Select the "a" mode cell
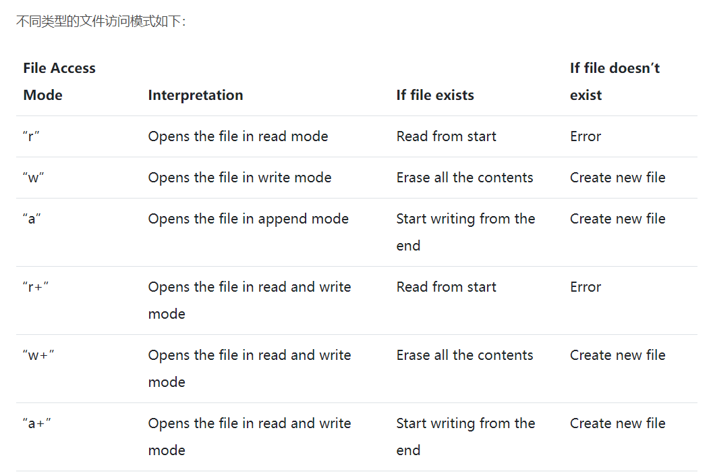The width and height of the screenshot is (713, 472). click(x=32, y=219)
